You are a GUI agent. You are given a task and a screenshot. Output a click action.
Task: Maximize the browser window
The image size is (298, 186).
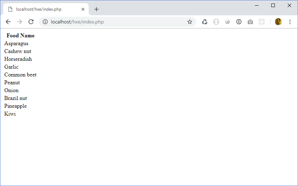(x=273, y=5)
